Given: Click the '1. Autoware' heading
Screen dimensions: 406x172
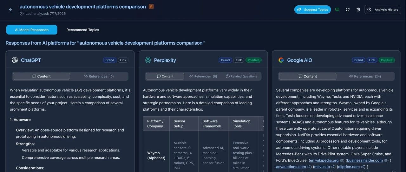Looking at the screenshot, I should [x=20, y=120].
